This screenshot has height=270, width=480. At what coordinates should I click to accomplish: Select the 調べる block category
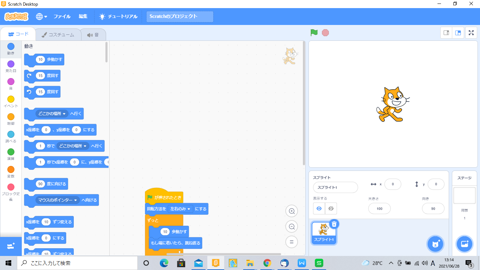pyautogui.click(x=11, y=137)
